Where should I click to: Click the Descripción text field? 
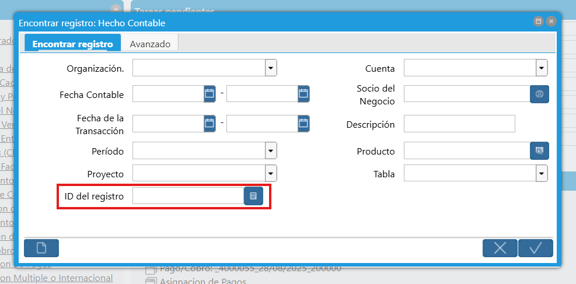click(x=459, y=124)
